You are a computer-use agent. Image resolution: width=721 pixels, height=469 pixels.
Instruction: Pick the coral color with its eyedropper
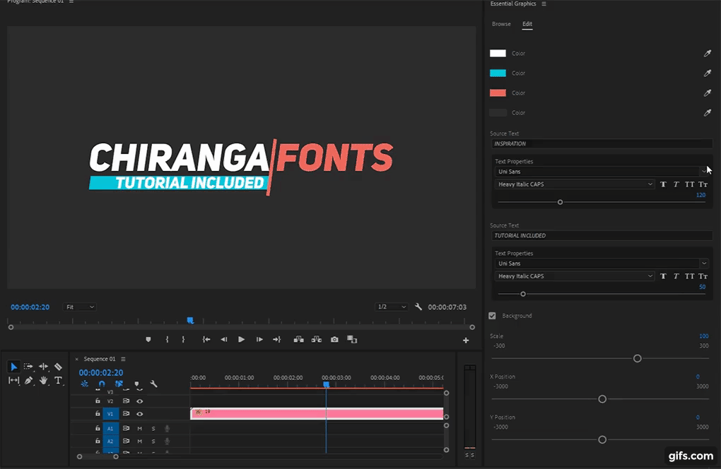pyautogui.click(x=707, y=93)
